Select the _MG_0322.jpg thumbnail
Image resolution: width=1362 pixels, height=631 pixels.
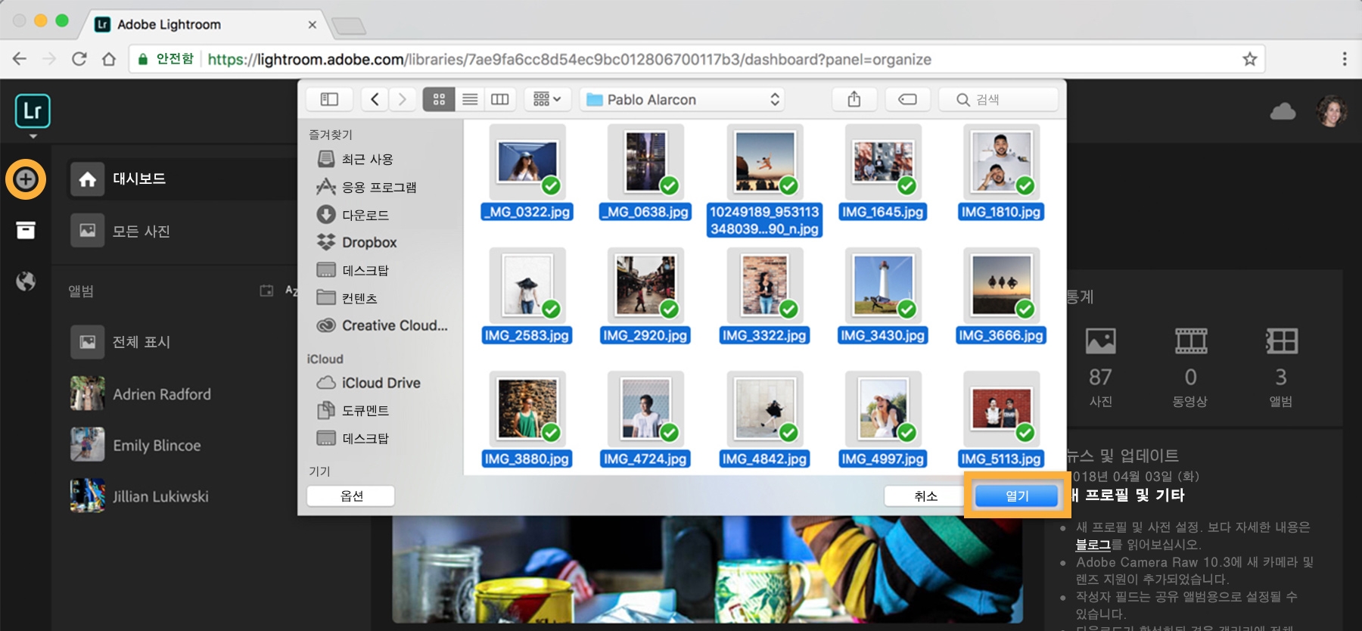[x=527, y=162]
